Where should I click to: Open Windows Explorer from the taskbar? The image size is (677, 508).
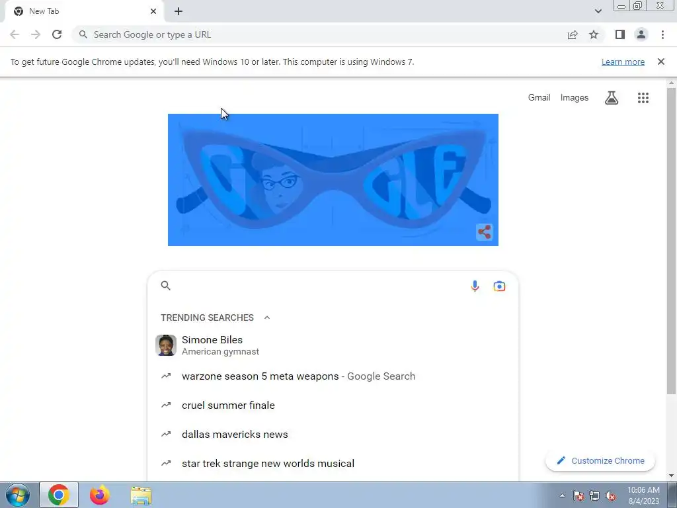pos(141,495)
